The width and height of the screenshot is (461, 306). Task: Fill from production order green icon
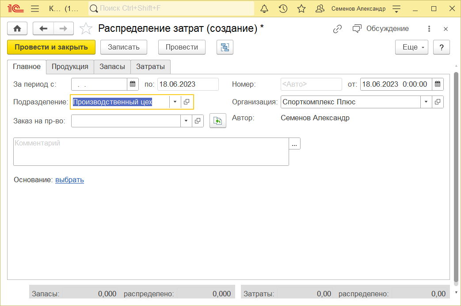(218, 121)
